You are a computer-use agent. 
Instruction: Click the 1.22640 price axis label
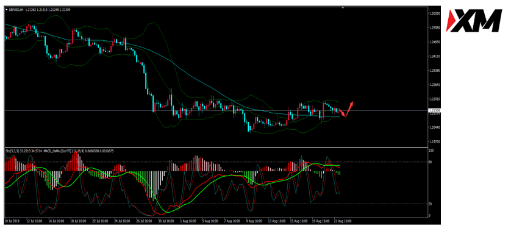click(435, 85)
